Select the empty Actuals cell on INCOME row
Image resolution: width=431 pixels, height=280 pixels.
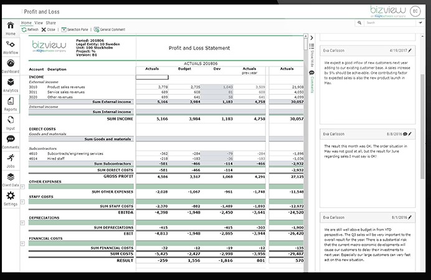(152, 77)
